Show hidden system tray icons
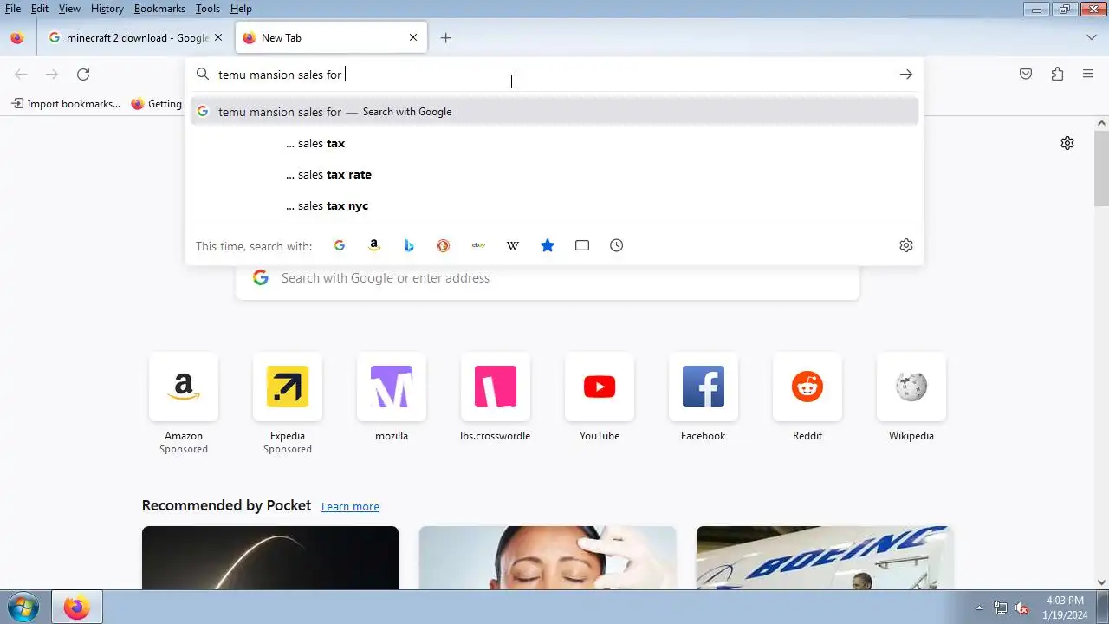1109x624 pixels. coord(979,608)
